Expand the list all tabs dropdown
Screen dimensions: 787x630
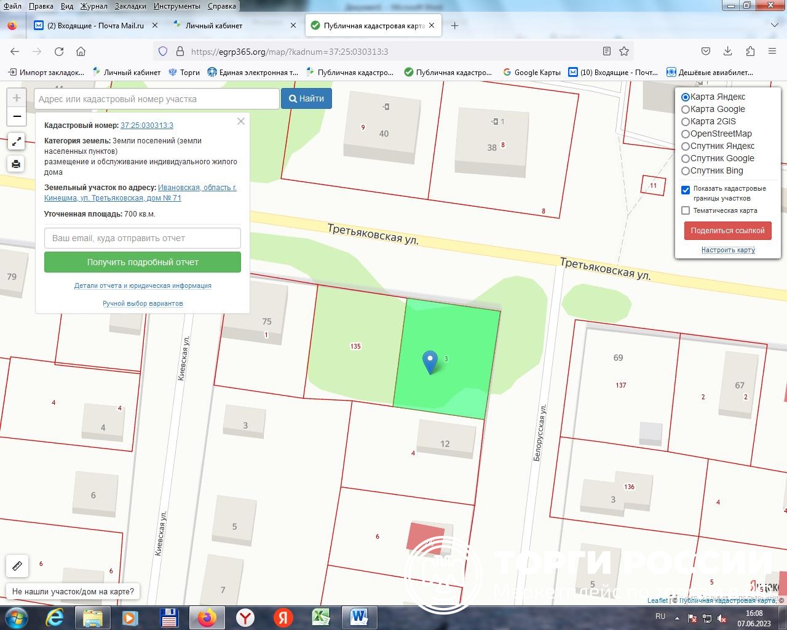(x=775, y=25)
